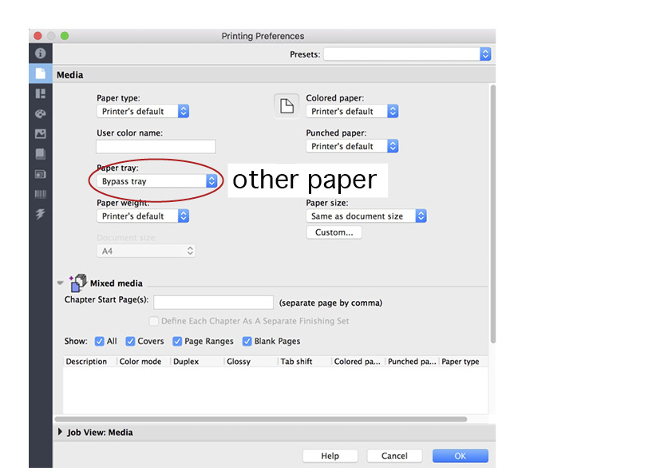Click the paper sheet icon beside Colored paper
The height and width of the screenshot is (475, 672).
(x=287, y=105)
